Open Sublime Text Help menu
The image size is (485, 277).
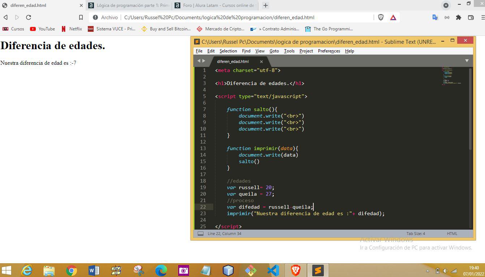349,51
